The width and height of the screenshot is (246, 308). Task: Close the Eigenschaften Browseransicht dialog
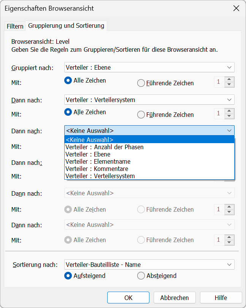[236, 8]
